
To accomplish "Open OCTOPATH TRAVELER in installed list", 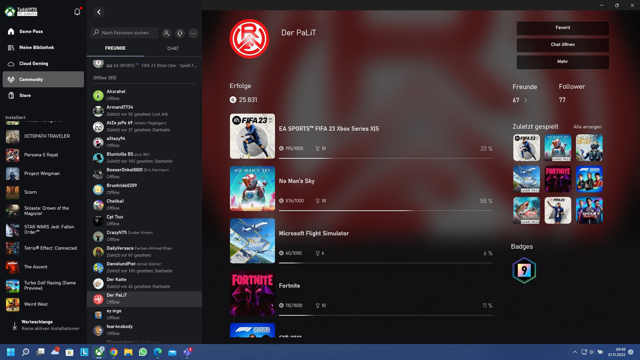I will 43,136.
